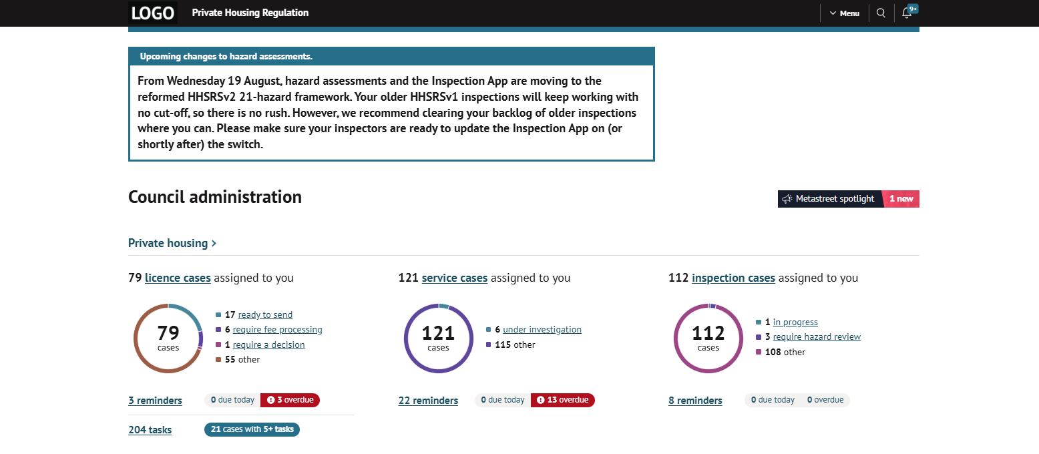Click 0 due today under licence cases
1039x454 pixels.
232,400
